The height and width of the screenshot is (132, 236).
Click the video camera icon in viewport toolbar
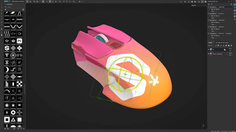pos(195,2)
